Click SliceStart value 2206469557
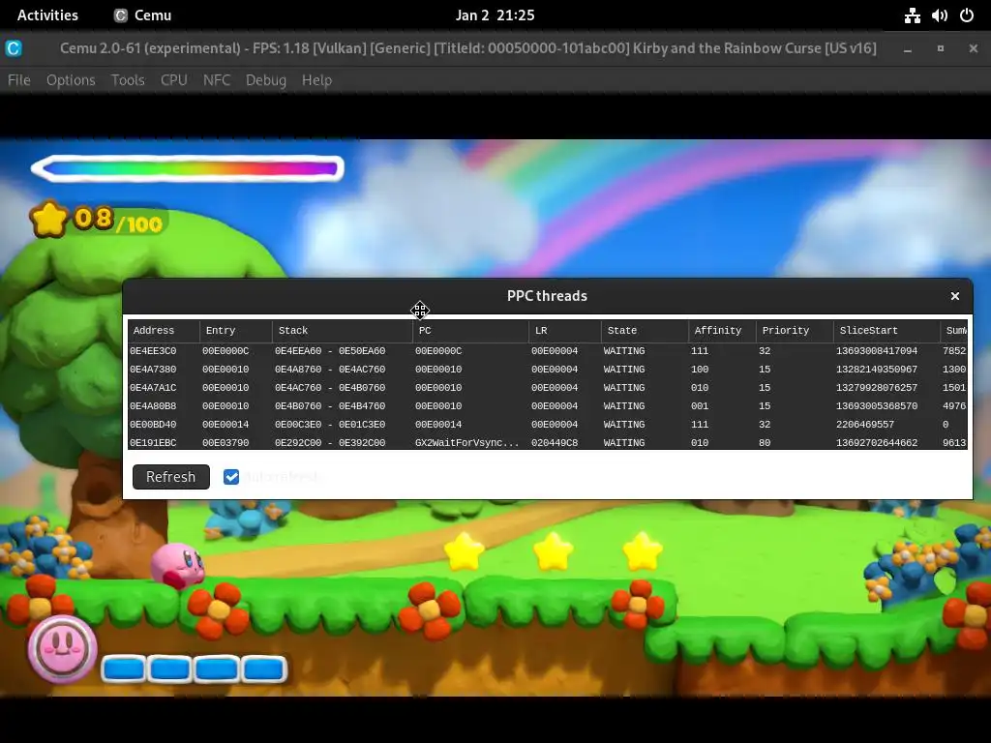This screenshot has width=991, height=743. coord(865,424)
